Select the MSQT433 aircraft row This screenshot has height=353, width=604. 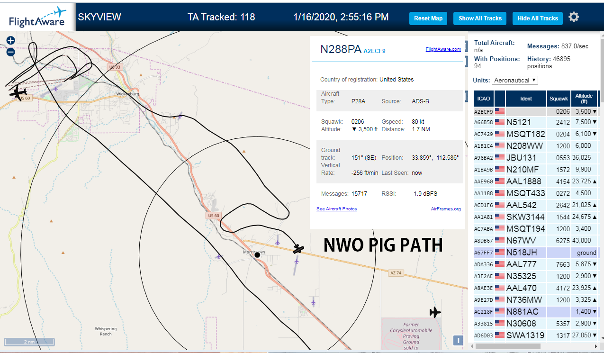[535, 193]
